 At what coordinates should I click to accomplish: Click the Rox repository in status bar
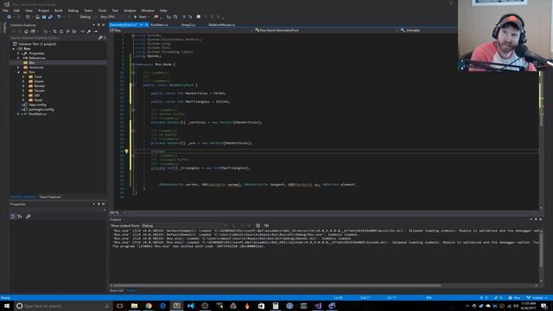pos(514,298)
